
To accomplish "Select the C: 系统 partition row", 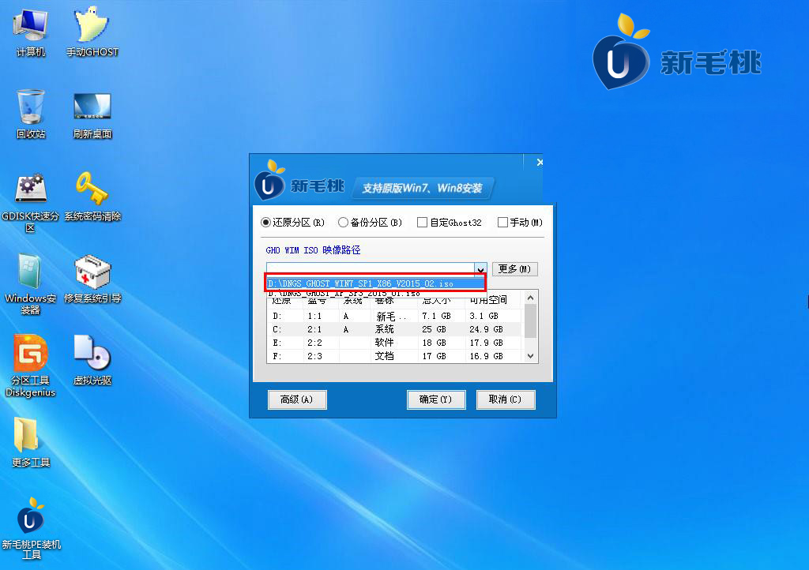I will pyautogui.click(x=395, y=329).
